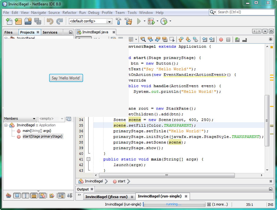Click the running progress bar
Image resolution: width=277 pixels, height=210 pixels.
(x=174, y=204)
